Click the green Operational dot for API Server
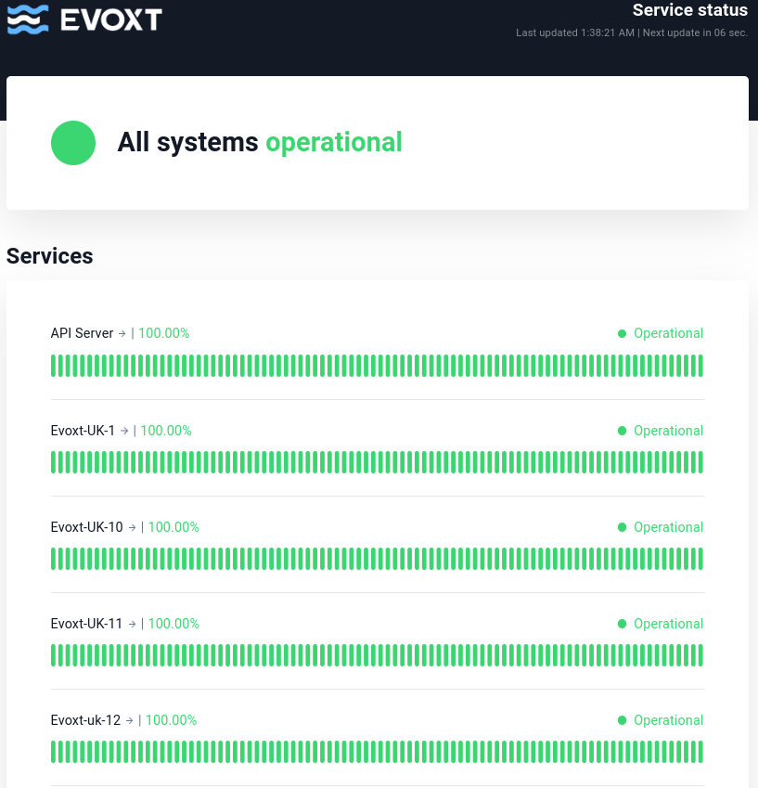This screenshot has width=758, height=788. point(622,333)
